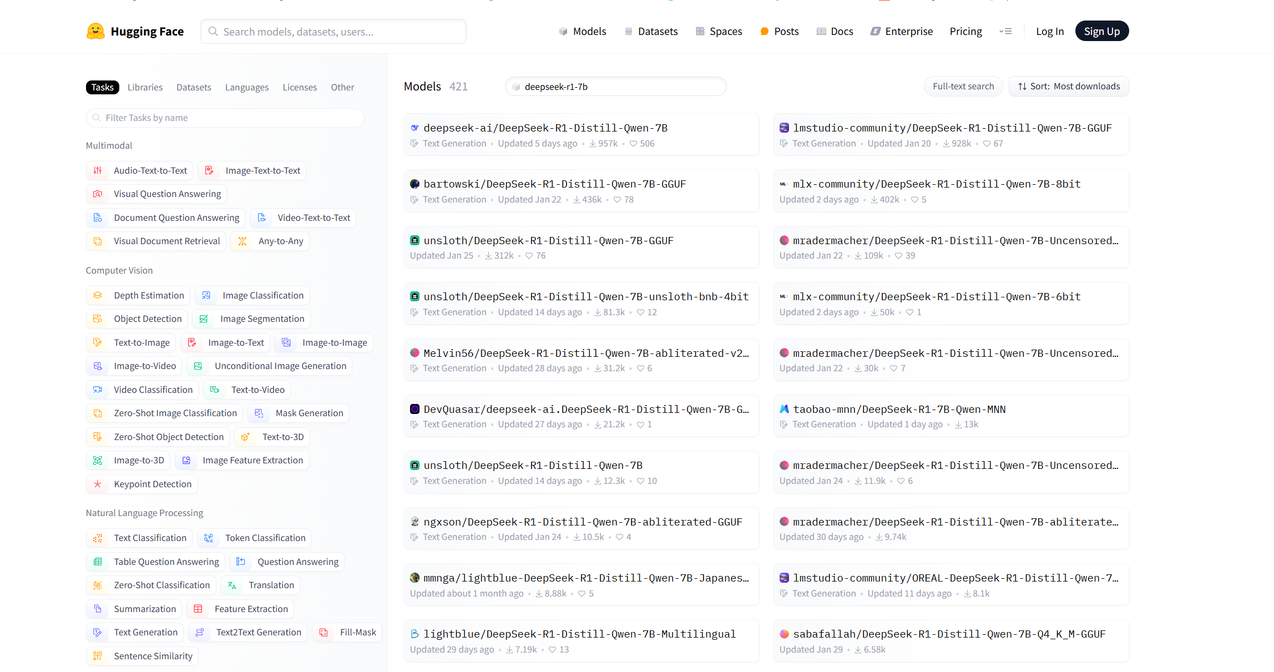Open Pricing in the top navigation

click(x=966, y=31)
